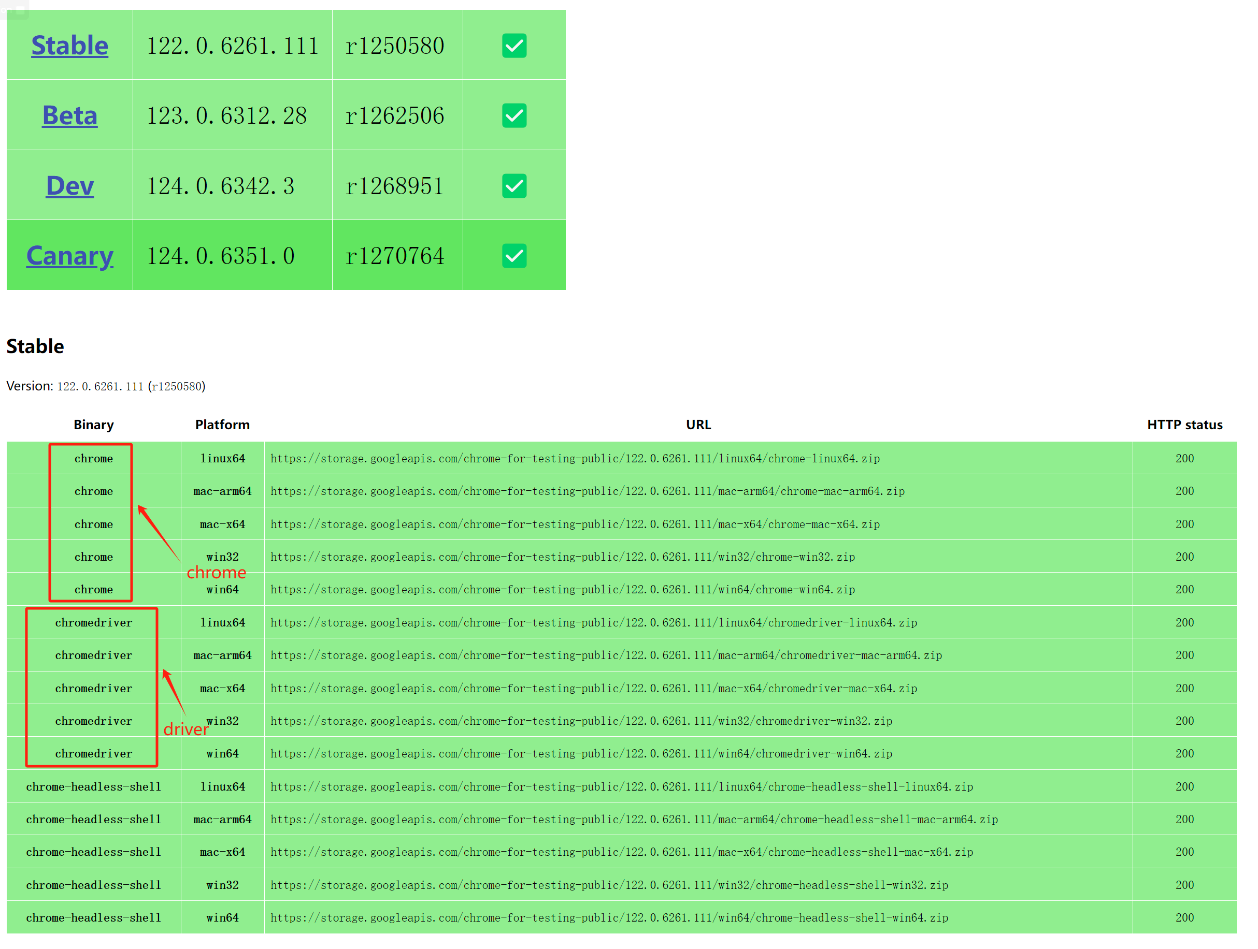Click the Stable section heading
The image size is (1258, 949).
point(35,346)
